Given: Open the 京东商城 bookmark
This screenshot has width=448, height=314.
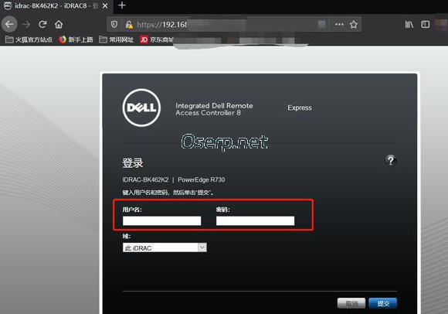Looking at the screenshot, I should (157, 39).
